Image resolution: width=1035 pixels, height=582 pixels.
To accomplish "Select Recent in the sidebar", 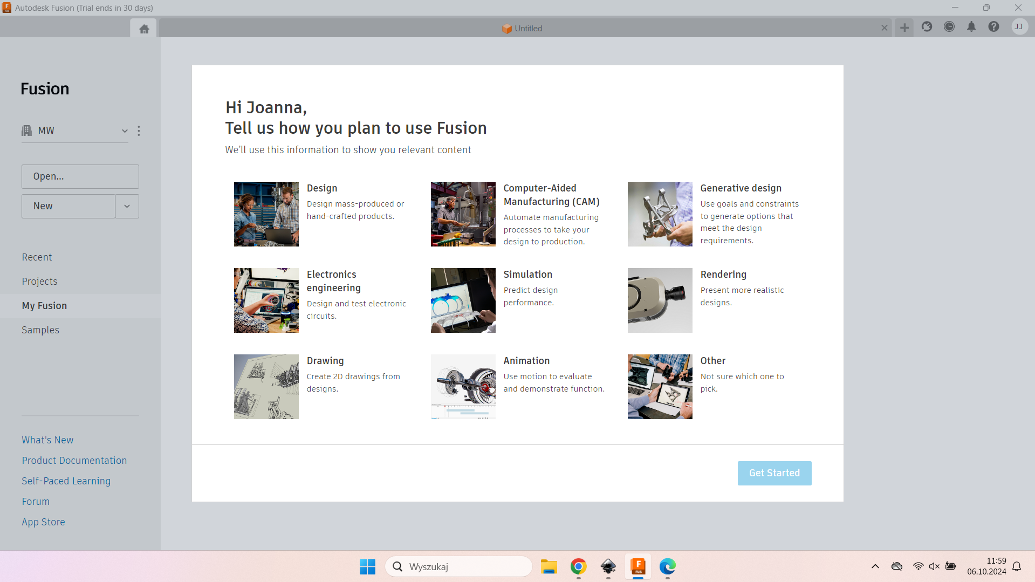I will (x=37, y=257).
